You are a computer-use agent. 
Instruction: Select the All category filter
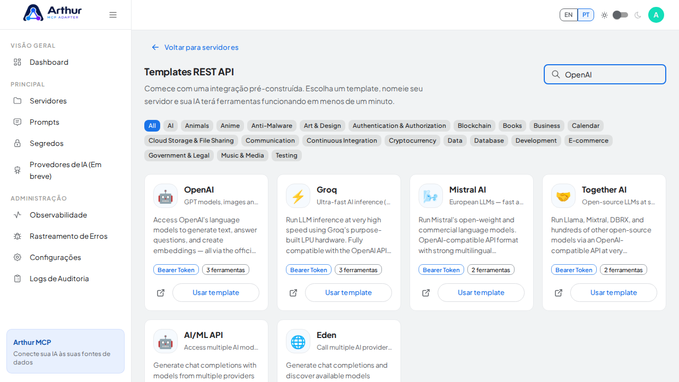pyautogui.click(x=152, y=126)
